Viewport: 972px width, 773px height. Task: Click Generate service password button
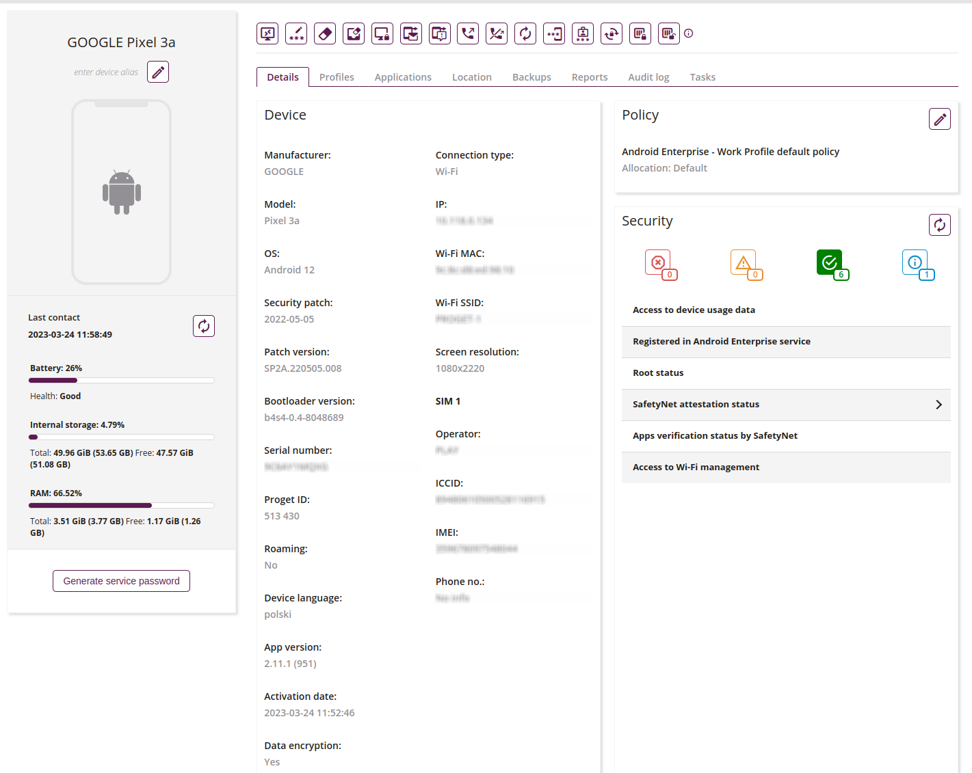point(121,581)
